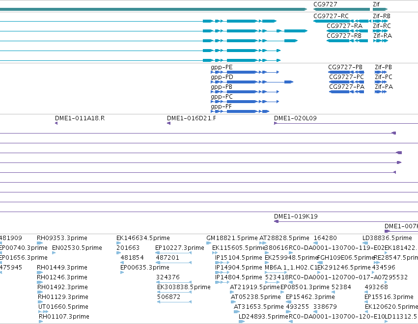Click the 52384 feature label
This screenshot has height=324, width=418.
click(341, 287)
